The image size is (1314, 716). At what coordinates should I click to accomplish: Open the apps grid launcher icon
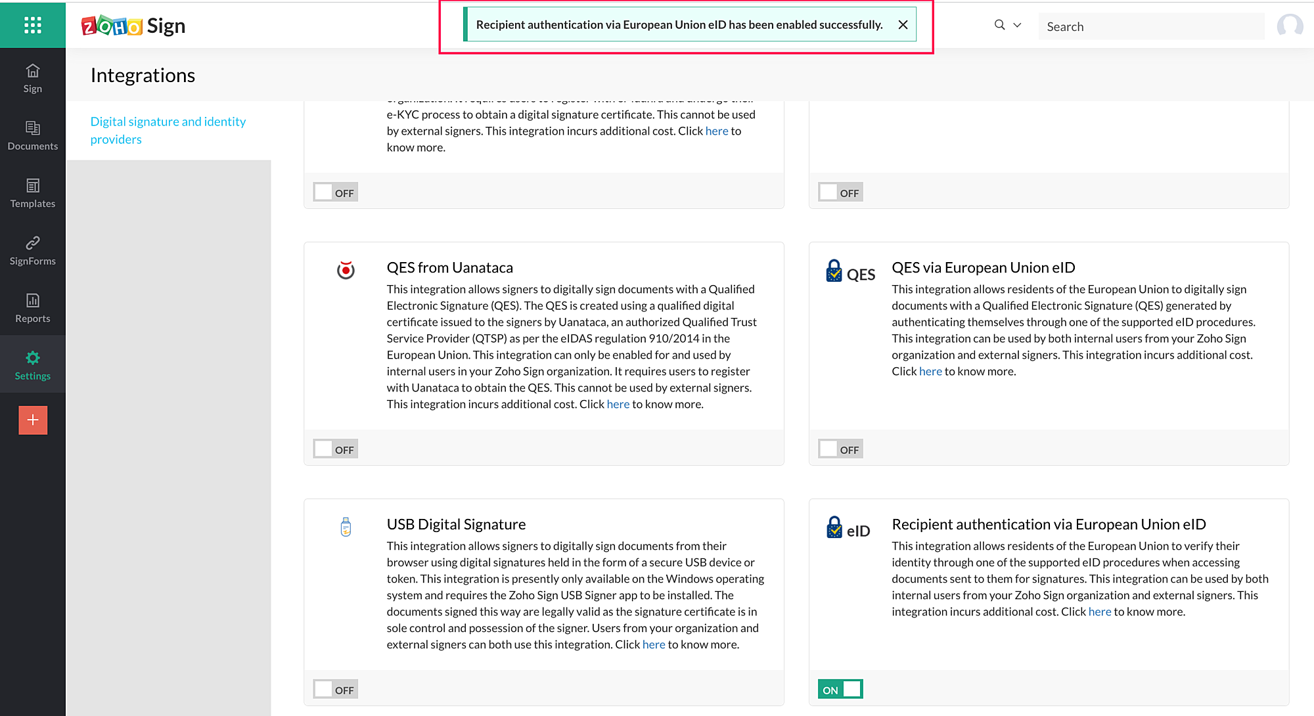point(32,25)
